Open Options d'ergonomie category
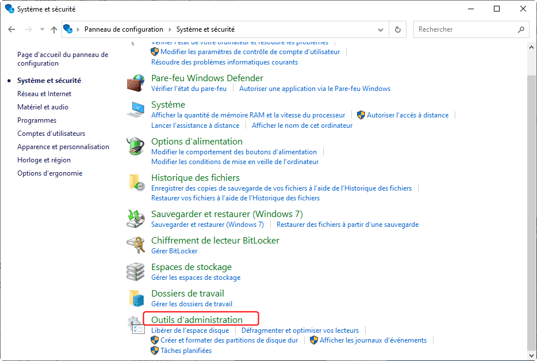 click(49, 173)
